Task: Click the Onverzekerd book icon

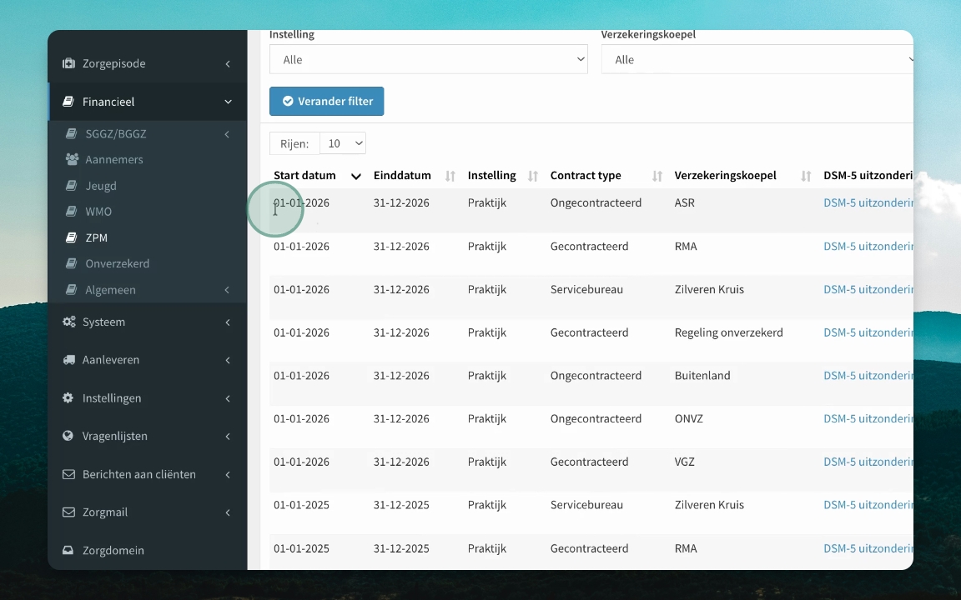Action: (x=71, y=263)
